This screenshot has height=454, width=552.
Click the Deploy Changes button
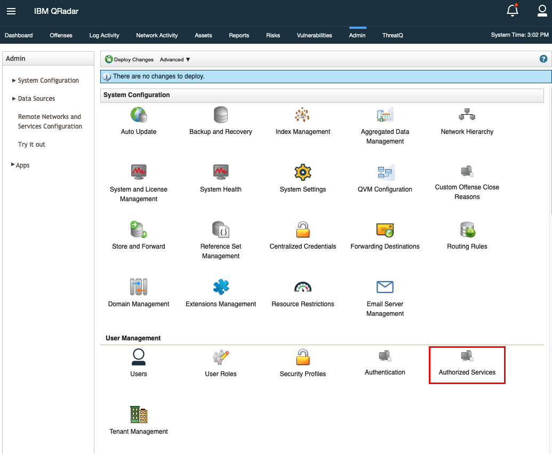tap(130, 60)
